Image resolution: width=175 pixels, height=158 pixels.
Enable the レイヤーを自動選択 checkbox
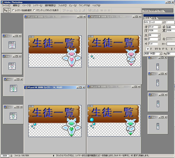click(x=13, y=10)
